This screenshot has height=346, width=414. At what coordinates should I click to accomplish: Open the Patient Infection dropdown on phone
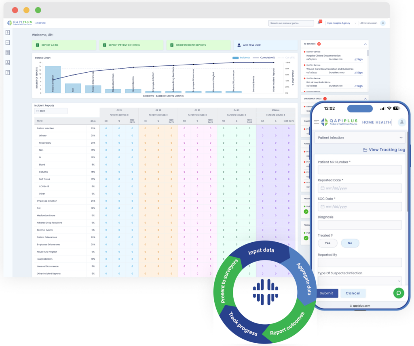point(360,138)
